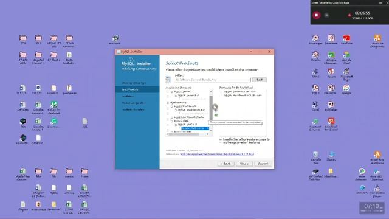
Task: Select the Google desktop shortcut
Action: [346, 89]
